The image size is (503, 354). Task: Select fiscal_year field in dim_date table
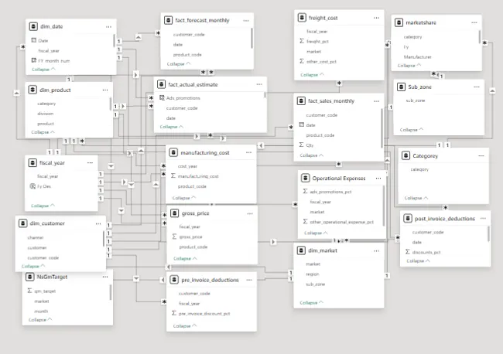[49, 50]
